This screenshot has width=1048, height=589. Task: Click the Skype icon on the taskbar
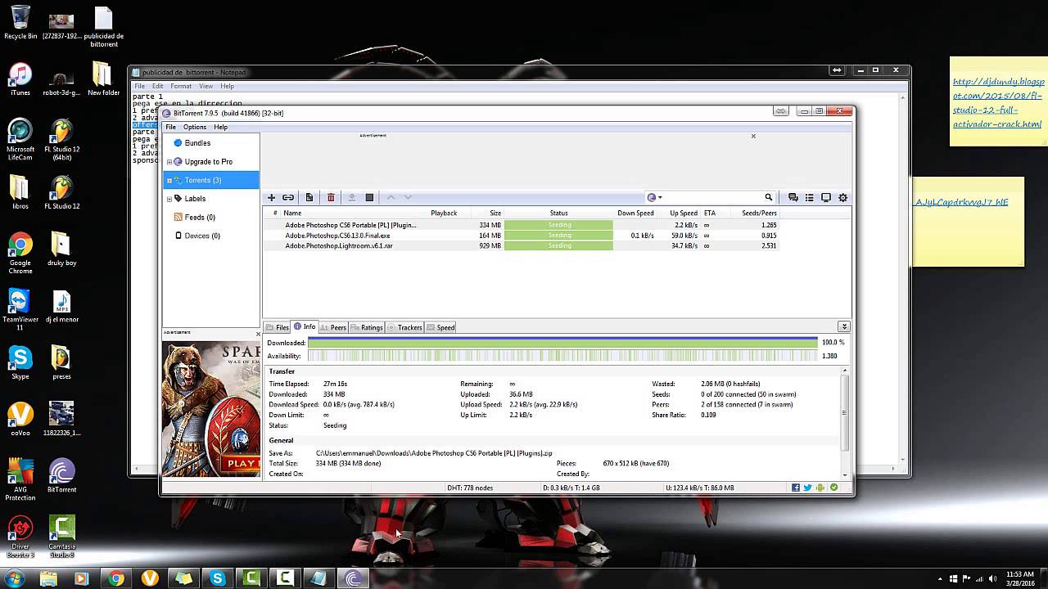(217, 578)
